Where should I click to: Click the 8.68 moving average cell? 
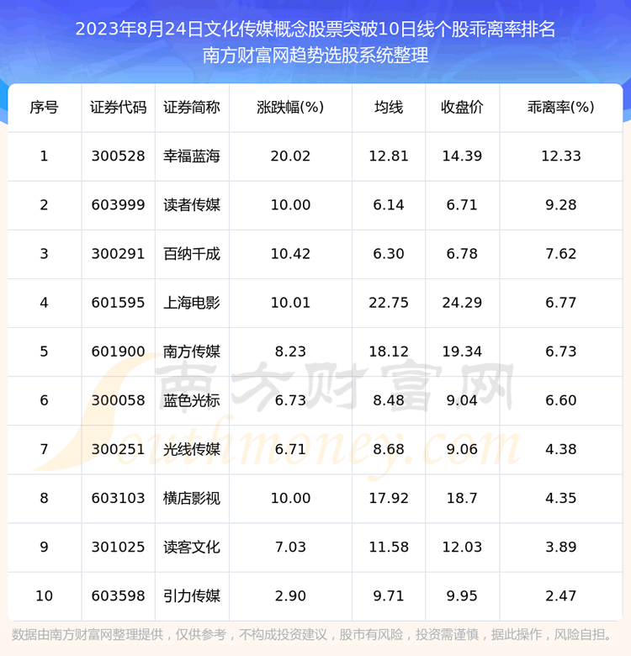click(389, 449)
